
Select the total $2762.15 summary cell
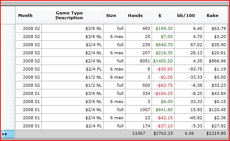coord(163,133)
